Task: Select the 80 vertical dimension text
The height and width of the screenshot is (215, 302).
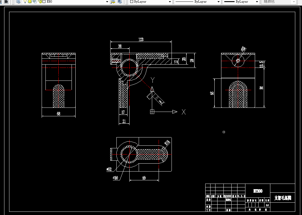Action: tap(261, 88)
